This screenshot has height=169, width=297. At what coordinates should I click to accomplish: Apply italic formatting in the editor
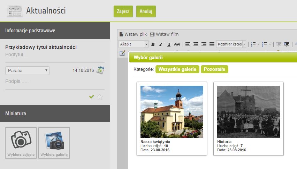point(161,44)
